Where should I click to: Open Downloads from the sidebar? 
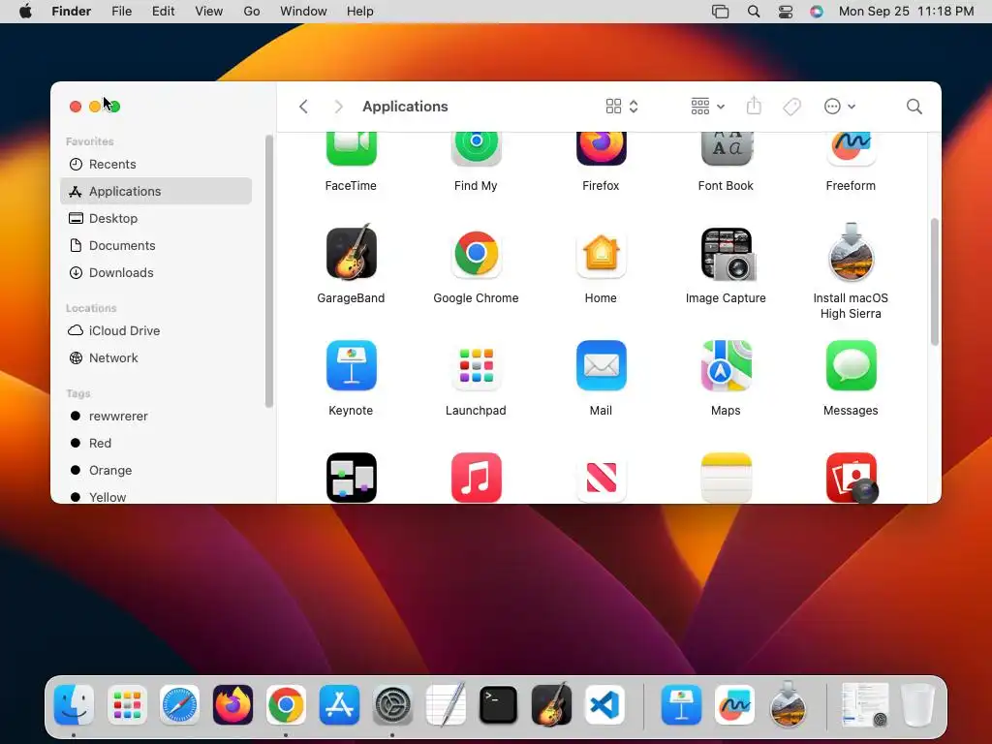(156, 272)
